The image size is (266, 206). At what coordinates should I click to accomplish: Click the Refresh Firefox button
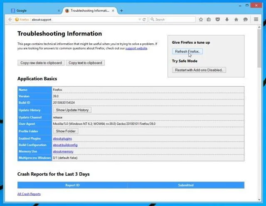187,52
